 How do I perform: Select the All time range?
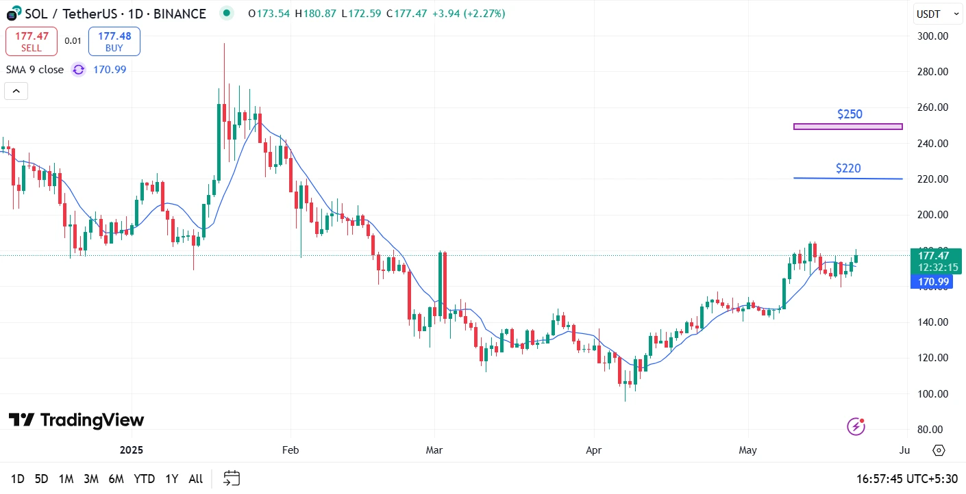tap(195, 479)
